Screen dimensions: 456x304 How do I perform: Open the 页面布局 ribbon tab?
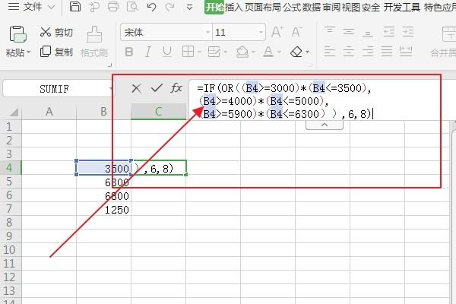point(263,7)
